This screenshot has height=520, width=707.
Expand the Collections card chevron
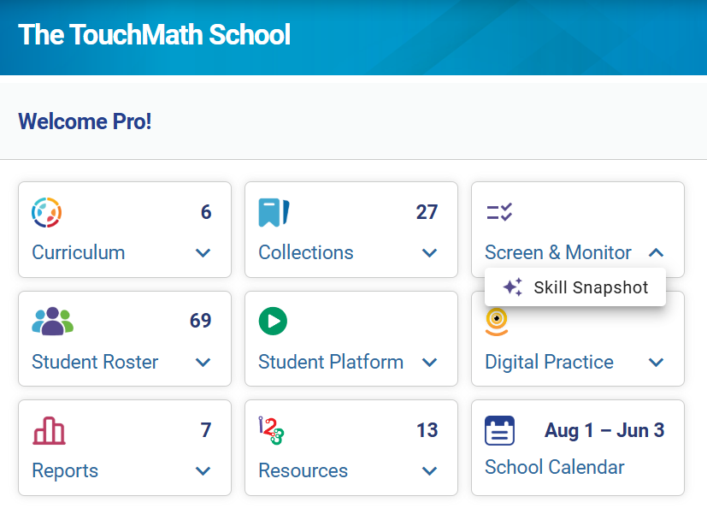pyautogui.click(x=430, y=253)
